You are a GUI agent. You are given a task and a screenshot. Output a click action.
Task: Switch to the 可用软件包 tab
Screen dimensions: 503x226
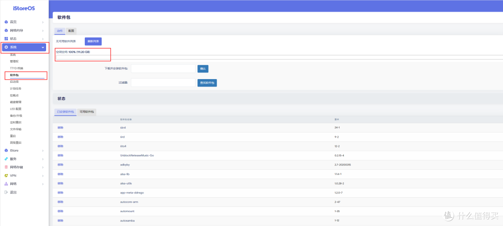87,112
